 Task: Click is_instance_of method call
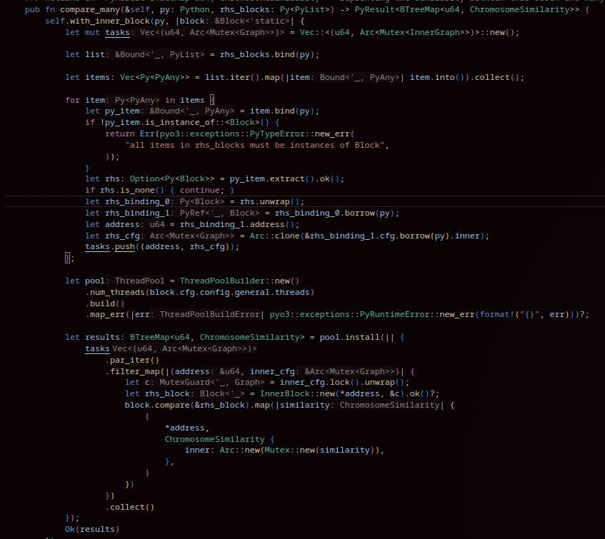pos(179,122)
